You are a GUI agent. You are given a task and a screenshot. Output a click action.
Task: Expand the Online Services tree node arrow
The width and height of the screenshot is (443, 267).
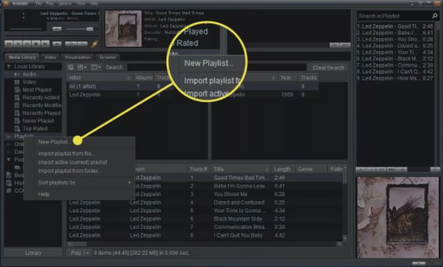[x=9, y=144]
